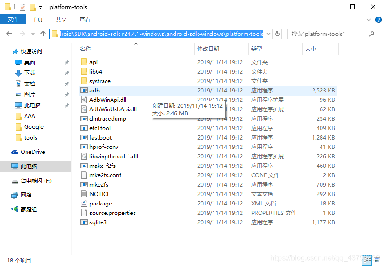384x266 pixels.
Task: Click the hprof-conv application icon
Action: tap(84, 147)
